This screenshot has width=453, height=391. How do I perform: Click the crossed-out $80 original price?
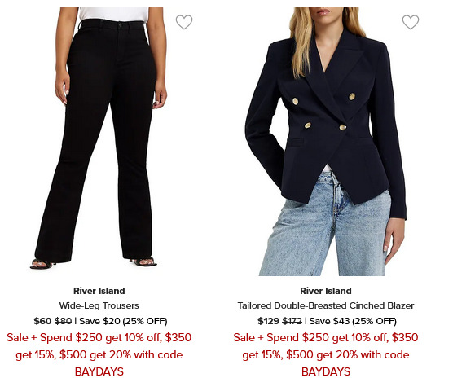click(63, 321)
